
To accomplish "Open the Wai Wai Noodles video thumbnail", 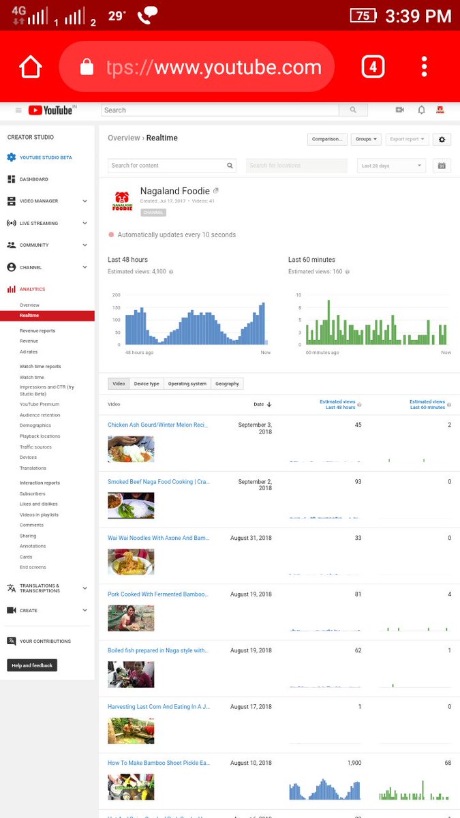I will pyautogui.click(x=131, y=562).
